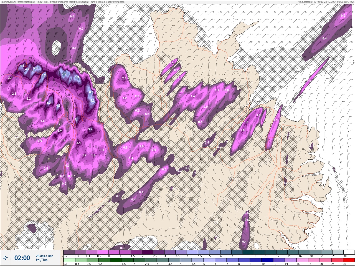Click the 2.1 precipitation value on map
The height and width of the screenshot is (266, 355).
tap(124, 79)
